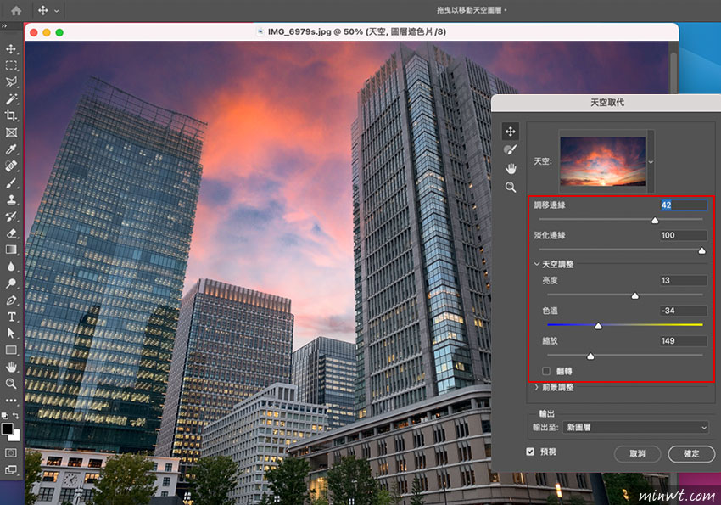Click the 色溫 value field showing -34
Screen dimensions: 721x505
pyautogui.click(x=684, y=311)
